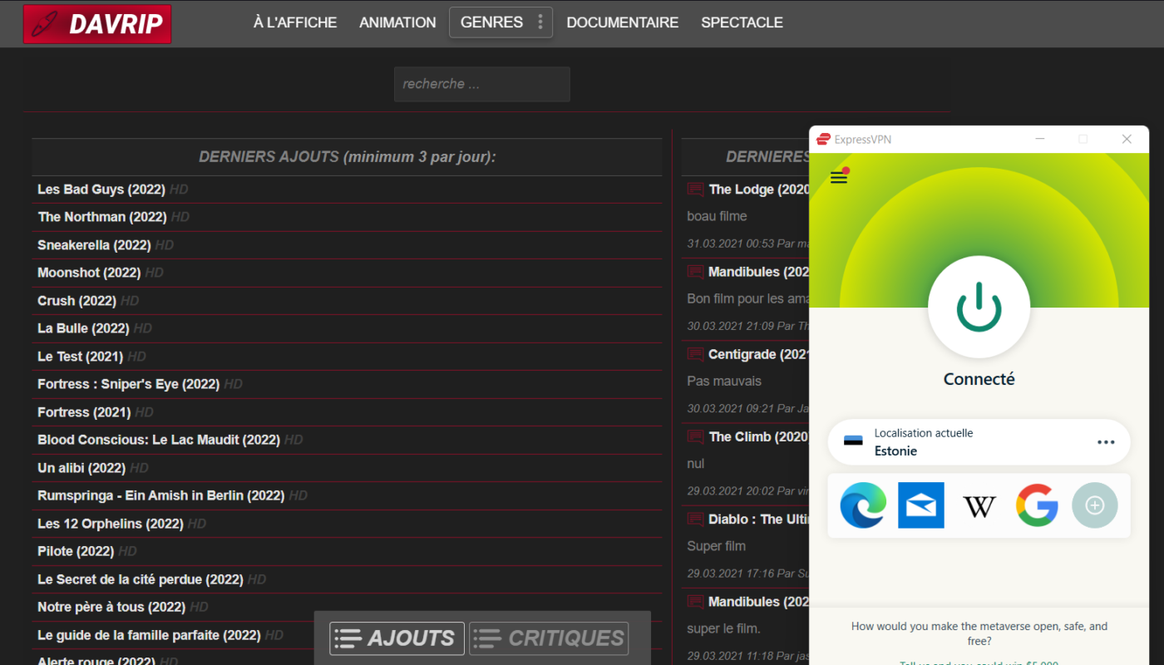Open SPECTACLE menu item
1164x665 pixels.
742,22
